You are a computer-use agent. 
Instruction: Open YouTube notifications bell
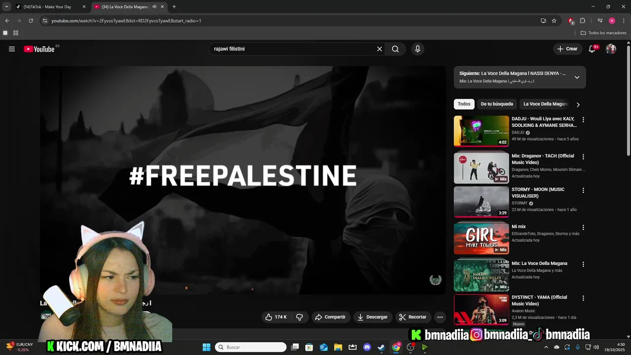tap(593, 49)
